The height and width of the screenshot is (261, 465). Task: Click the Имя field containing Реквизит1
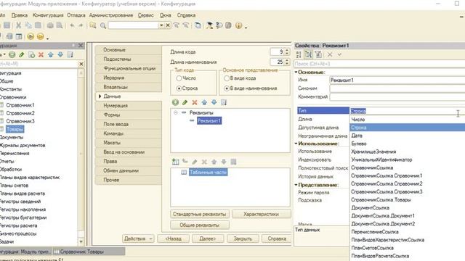(x=397, y=80)
